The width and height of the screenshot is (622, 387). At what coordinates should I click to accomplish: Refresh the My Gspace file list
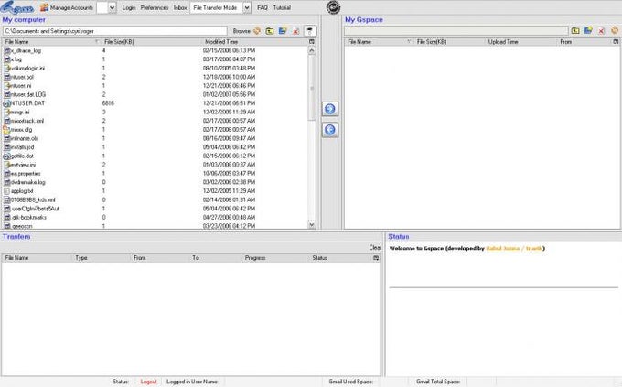(615, 30)
